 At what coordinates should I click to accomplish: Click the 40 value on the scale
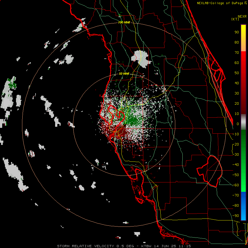(x=237, y=83)
